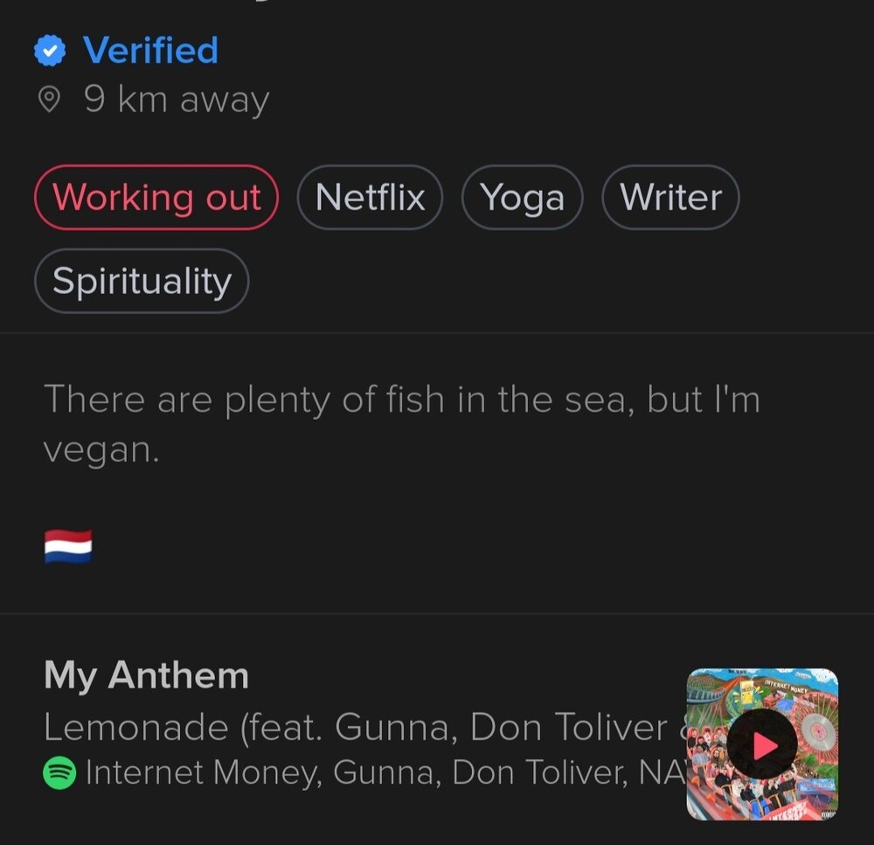Tap Don Toliver in the artist line

pyautogui.click(x=539, y=772)
